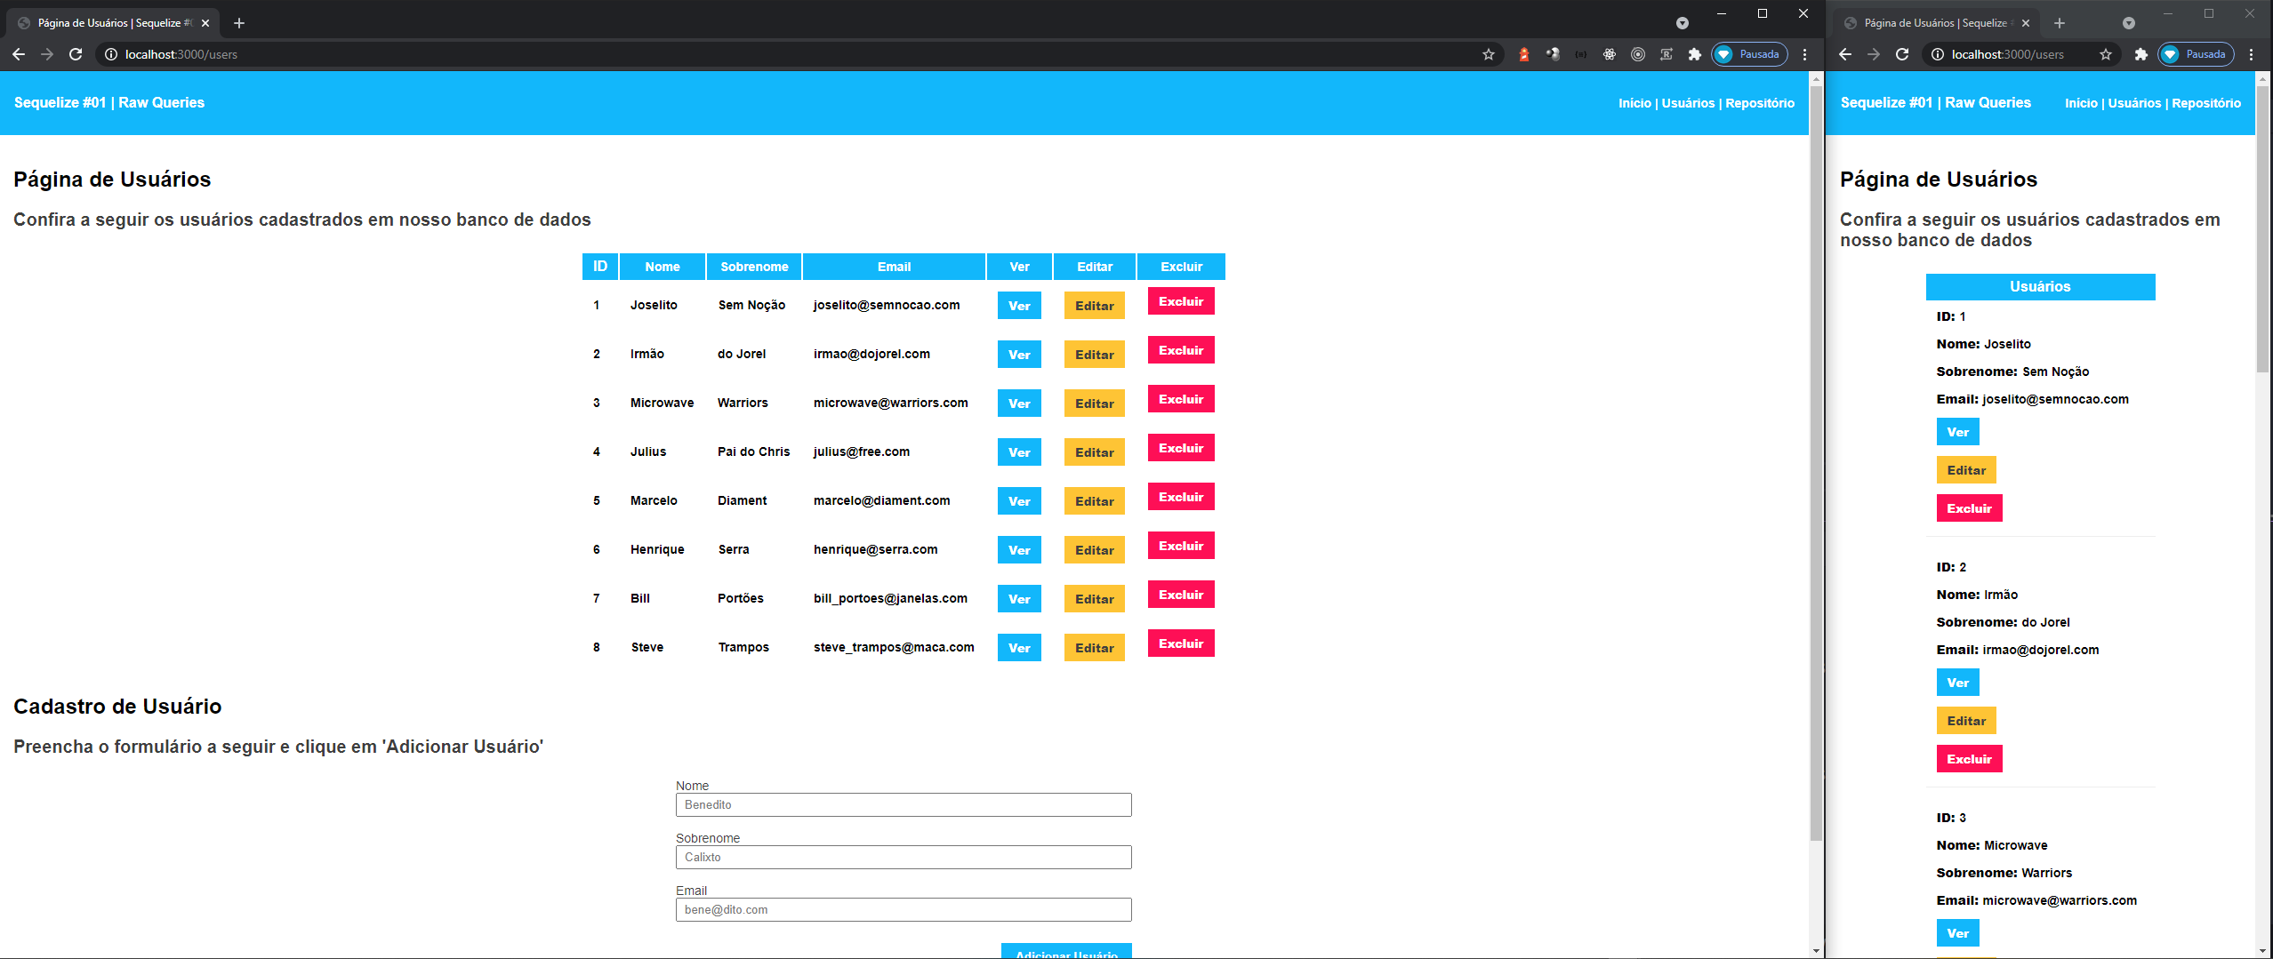
Task: Go back in the left browser window
Action: pyautogui.click(x=19, y=54)
